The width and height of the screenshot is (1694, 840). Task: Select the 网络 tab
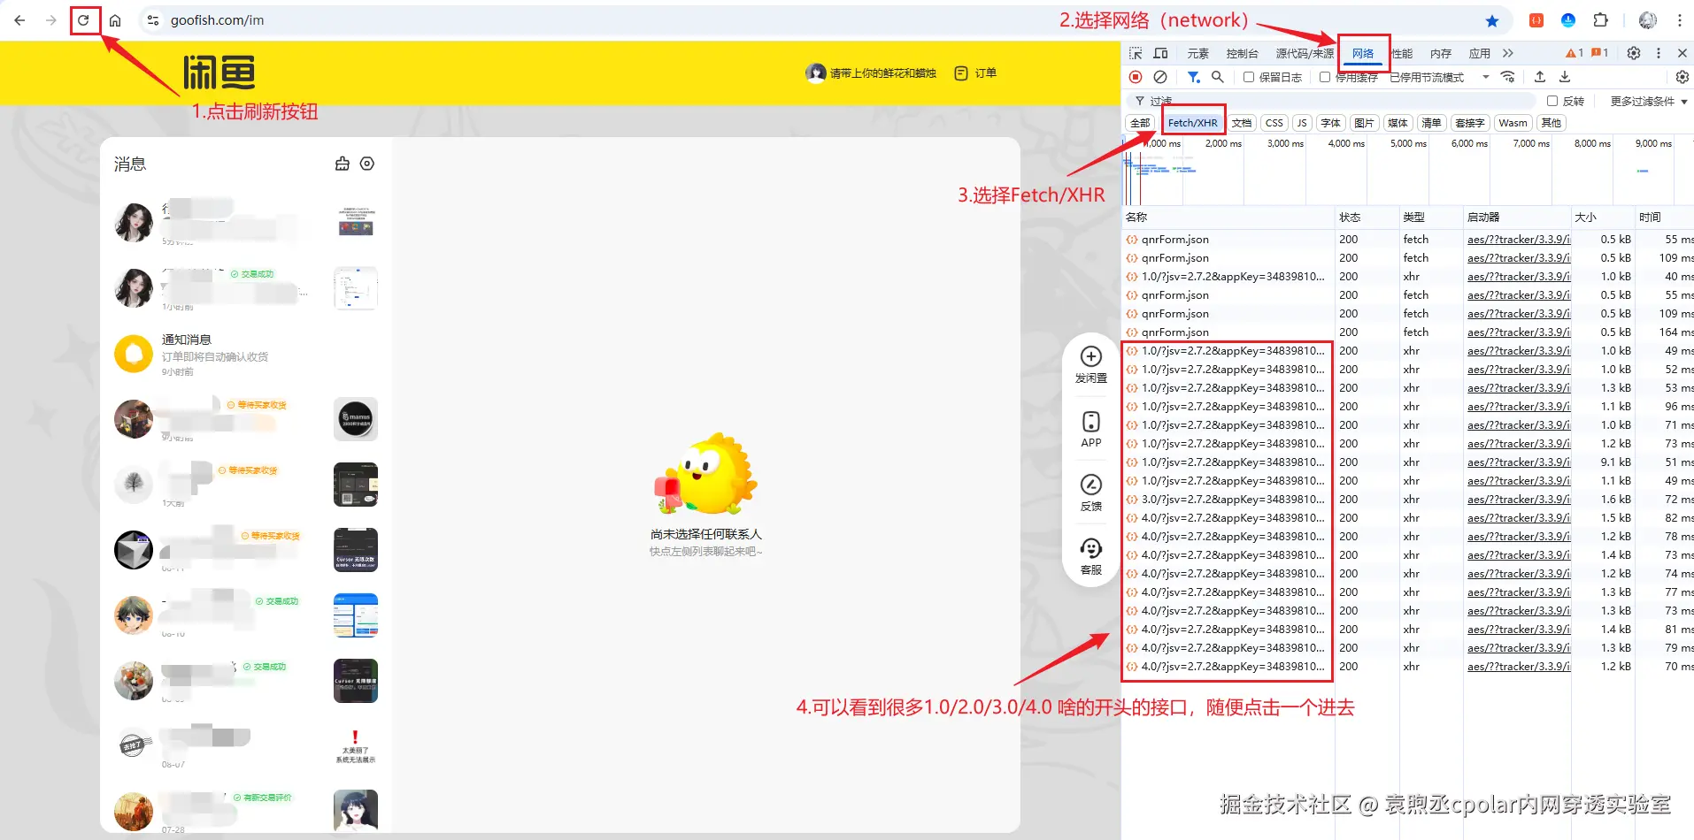(x=1363, y=53)
